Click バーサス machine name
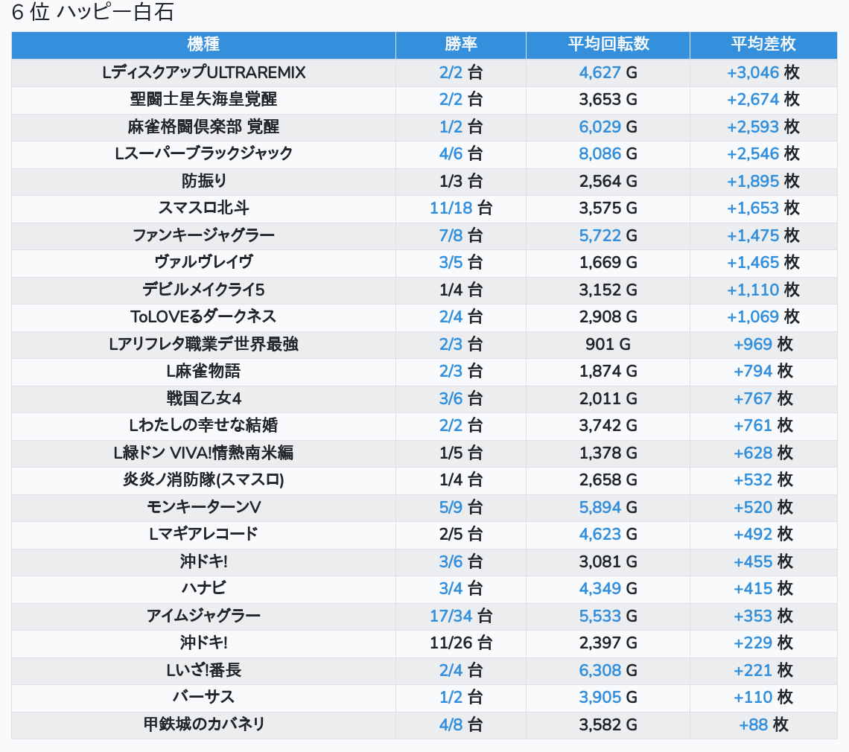The width and height of the screenshot is (849, 752). click(x=203, y=698)
